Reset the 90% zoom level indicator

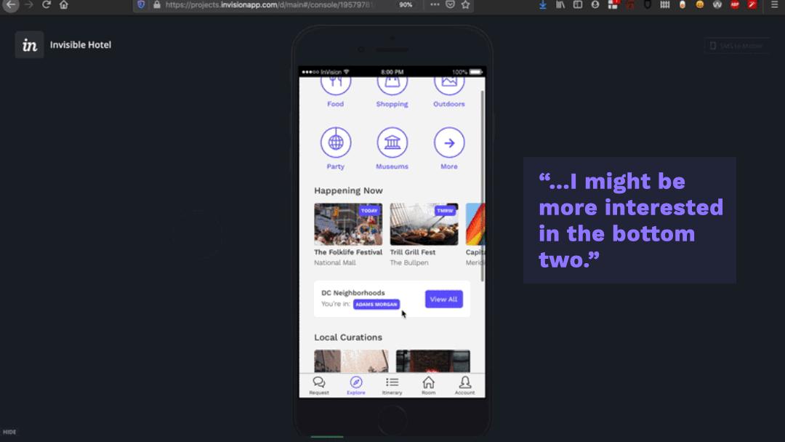point(406,5)
